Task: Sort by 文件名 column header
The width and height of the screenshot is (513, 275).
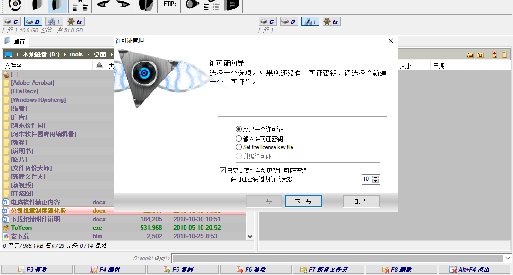Action: (13, 66)
